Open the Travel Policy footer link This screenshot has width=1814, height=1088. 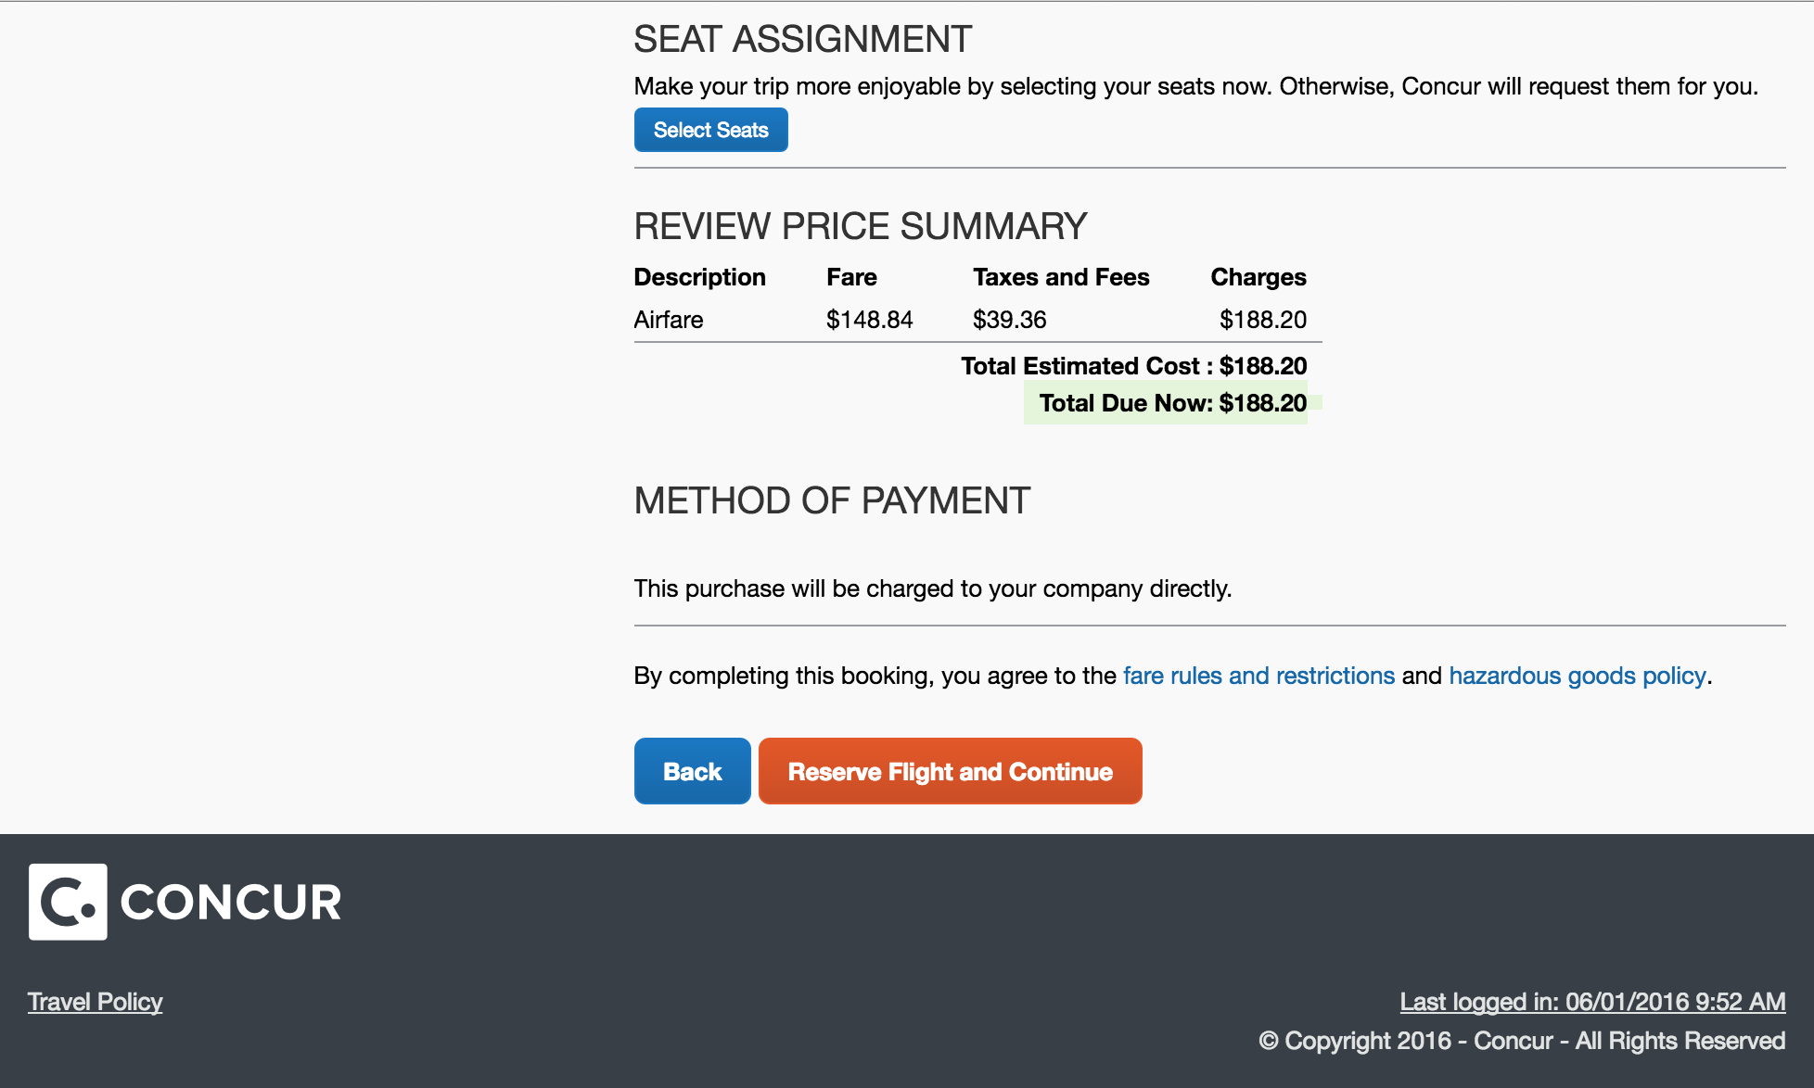point(95,1002)
